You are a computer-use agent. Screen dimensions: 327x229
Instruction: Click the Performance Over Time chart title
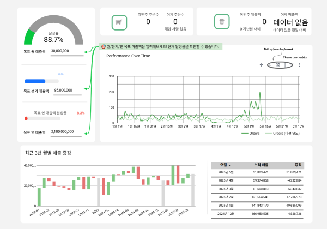129,56
